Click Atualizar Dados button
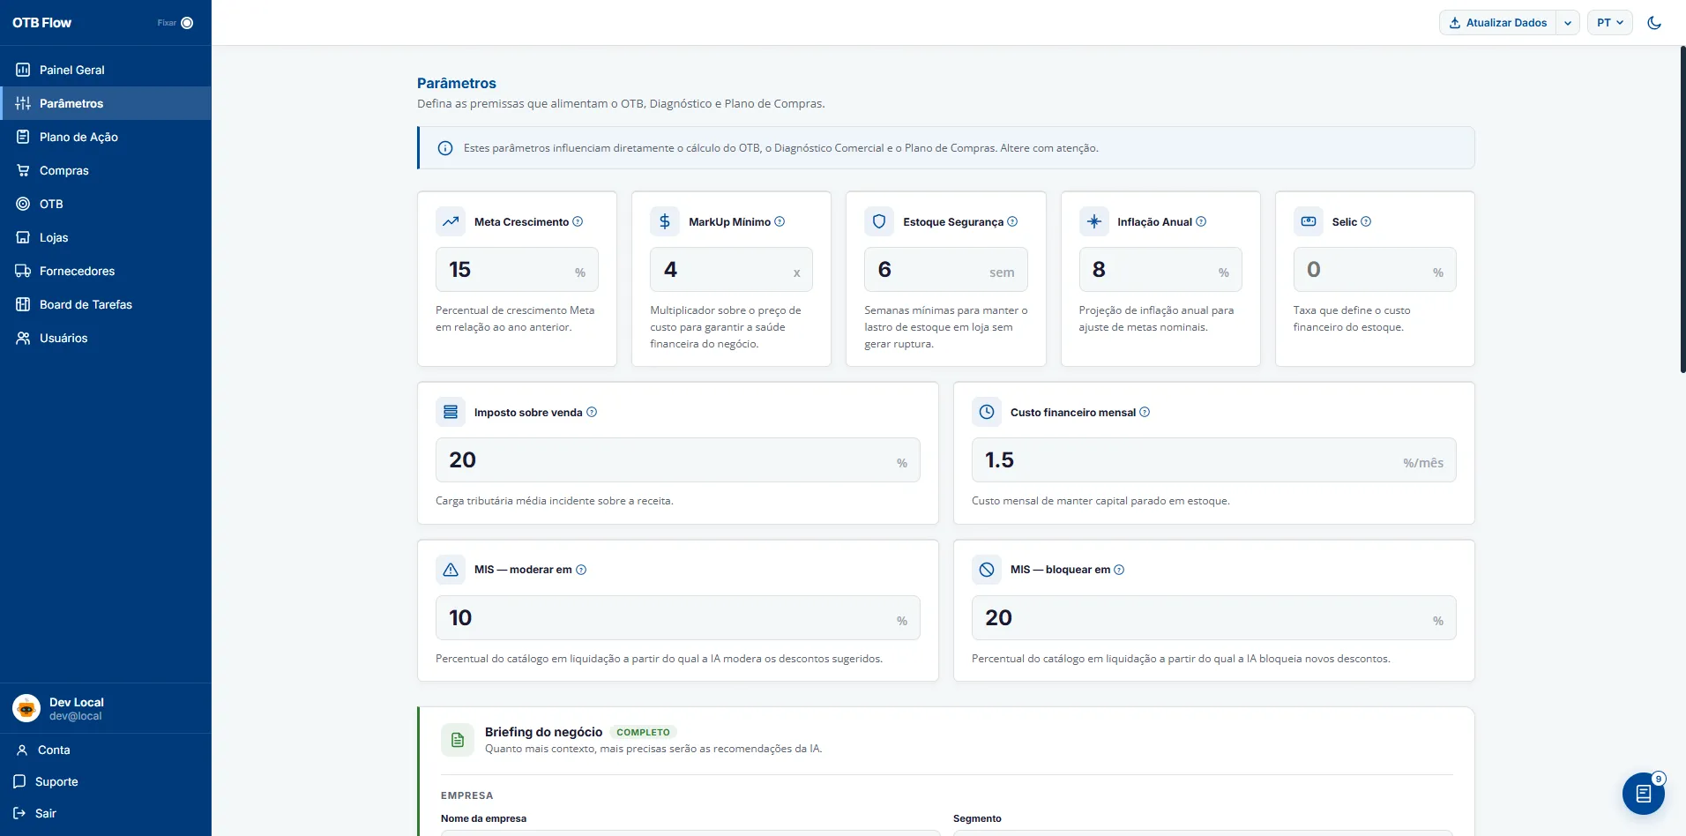 point(1497,23)
